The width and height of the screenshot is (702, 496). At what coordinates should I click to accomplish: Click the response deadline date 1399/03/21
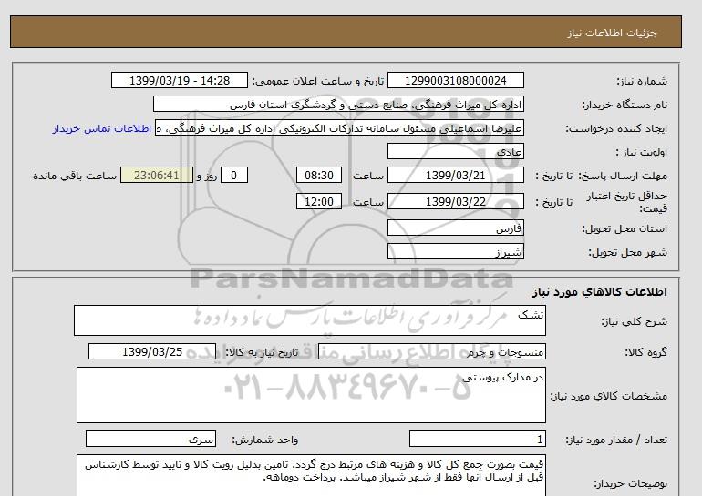(455, 175)
